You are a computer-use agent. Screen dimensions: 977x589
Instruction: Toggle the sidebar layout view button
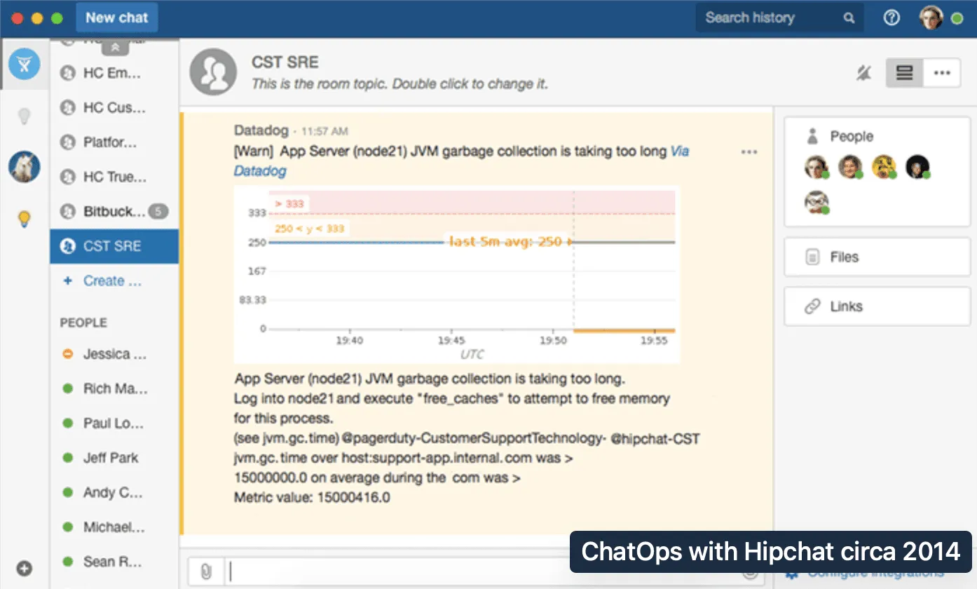point(905,72)
